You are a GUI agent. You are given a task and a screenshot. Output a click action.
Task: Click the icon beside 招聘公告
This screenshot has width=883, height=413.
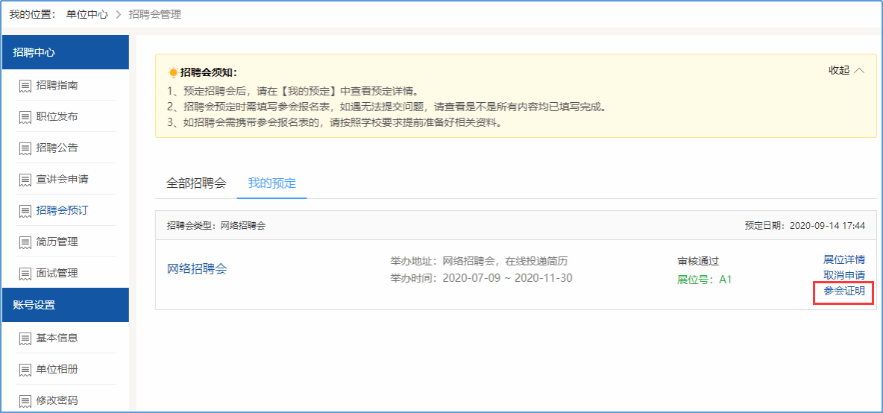25,148
